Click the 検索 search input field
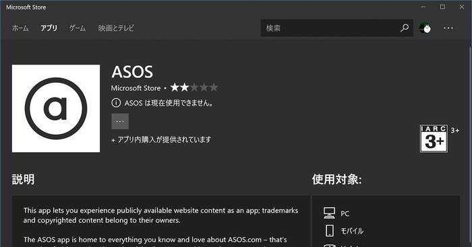 [x=336, y=28]
